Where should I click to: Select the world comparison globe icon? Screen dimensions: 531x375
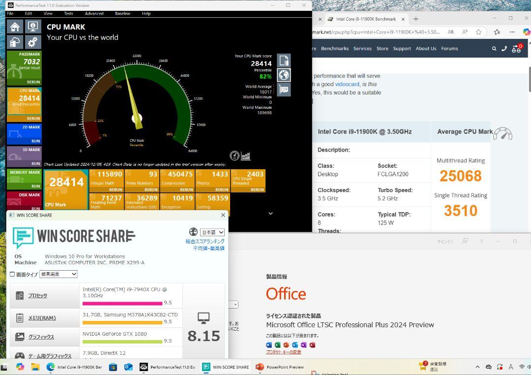[x=284, y=75]
